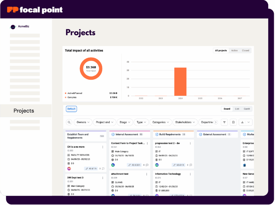Open the filter settings icon

[x=225, y=122]
